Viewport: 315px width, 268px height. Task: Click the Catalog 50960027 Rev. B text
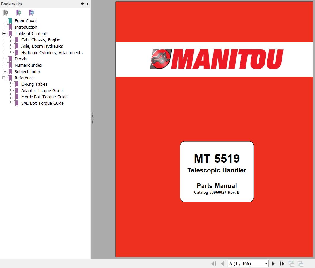[x=217, y=193]
